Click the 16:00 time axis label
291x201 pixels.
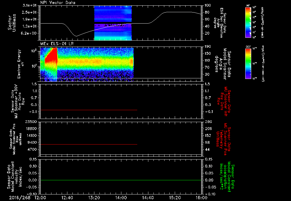[x=201, y=198]
